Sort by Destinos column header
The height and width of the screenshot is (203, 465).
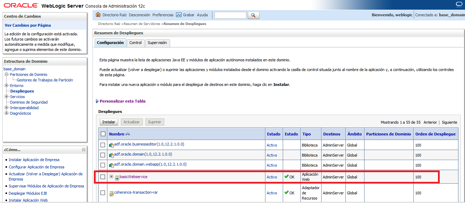coord(332,134)
